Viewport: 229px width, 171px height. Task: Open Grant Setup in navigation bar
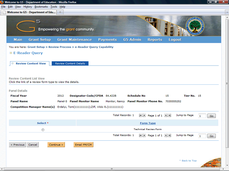click(x=40, y=40)
